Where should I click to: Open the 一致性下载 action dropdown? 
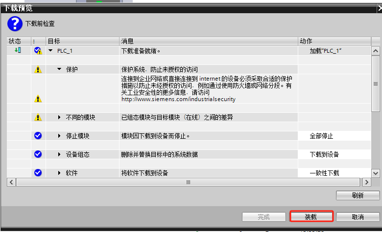pos(334,173)
